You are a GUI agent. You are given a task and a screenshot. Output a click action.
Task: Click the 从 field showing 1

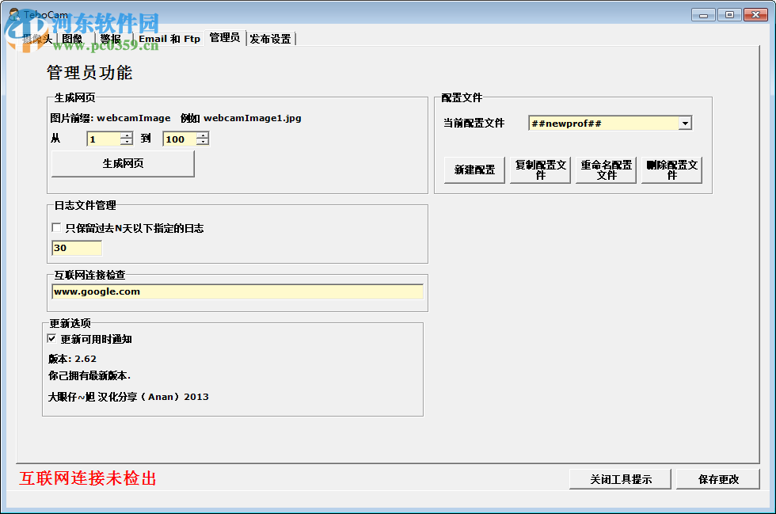(x=104, y=139)
